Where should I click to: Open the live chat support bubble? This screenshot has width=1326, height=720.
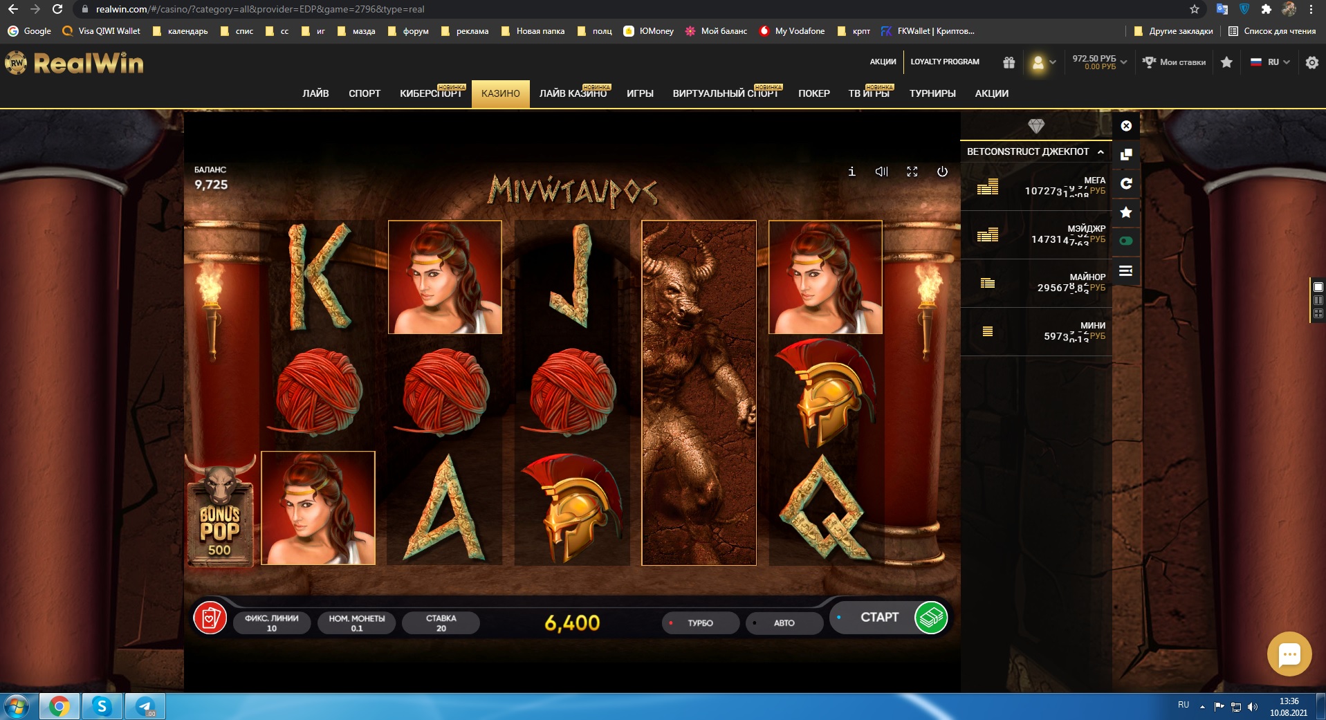pos(1289,654)
